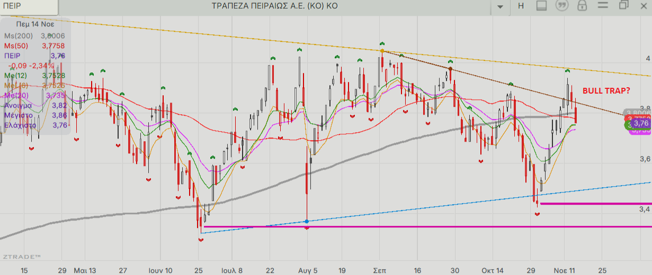
Task: Click the 'Αυγ 5' date axis label
Action: tap(307, 270)
